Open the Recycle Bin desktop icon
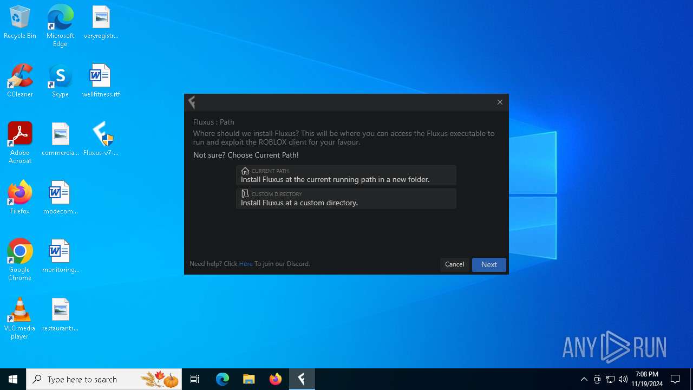The width and height of the screenshot is (693, 390). pos(20,23)
